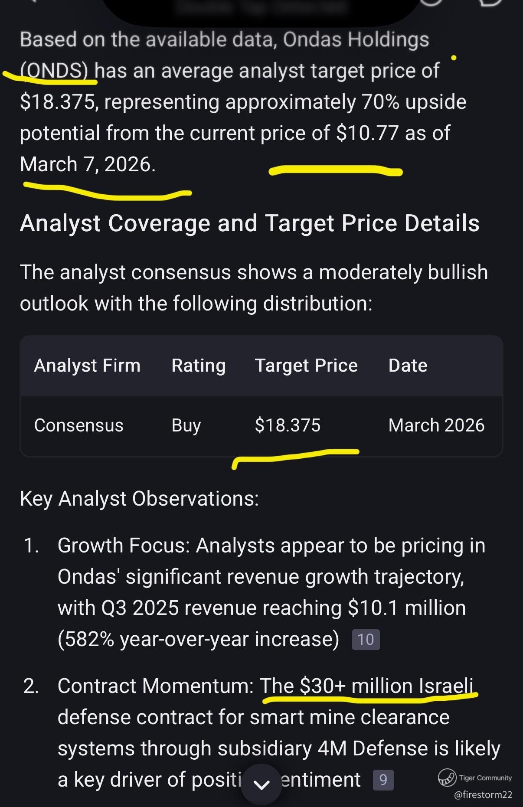Tap the Growth Focus list item label
This screenshot has height=807, width=523.
(124, 546)
